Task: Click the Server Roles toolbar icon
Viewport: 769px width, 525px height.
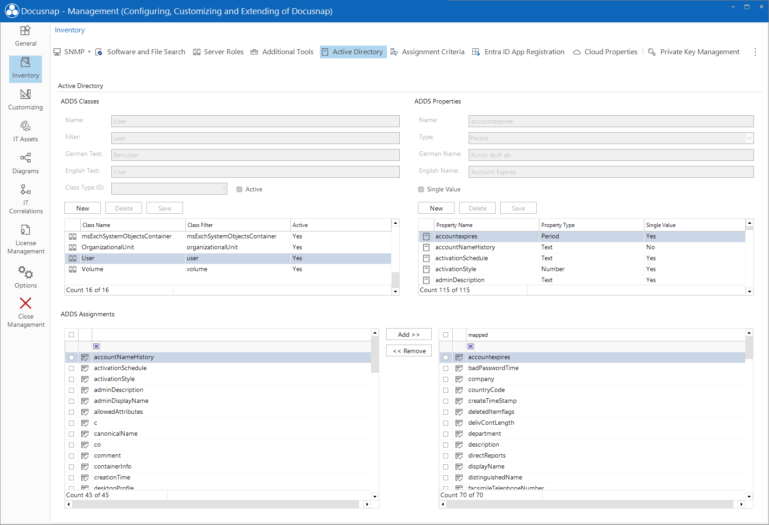Action: [x=197, y=52]
